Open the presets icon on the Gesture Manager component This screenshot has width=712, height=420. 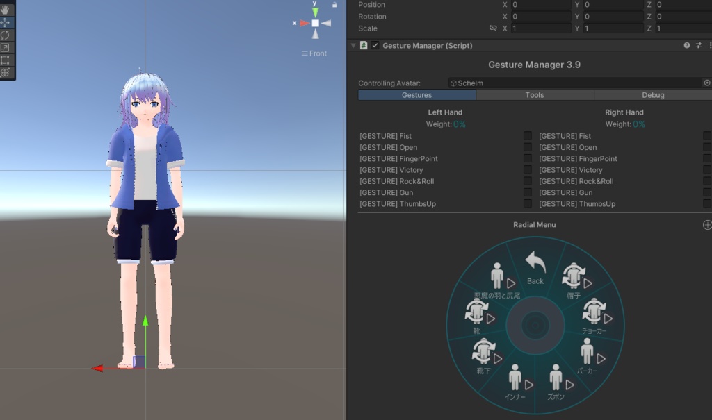[698, 44]
